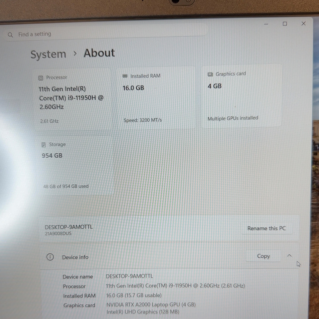
Task: Copy the device info
Action: [263, 256]
